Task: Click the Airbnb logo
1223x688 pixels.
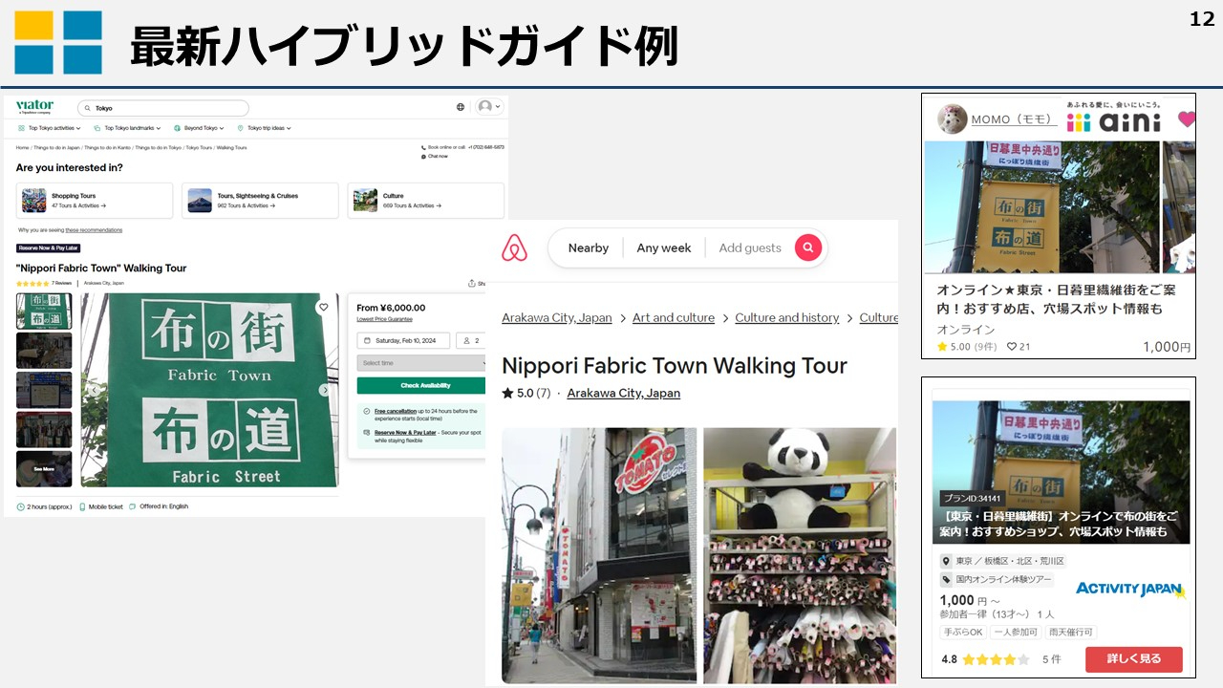Action: tap(514, 248)
